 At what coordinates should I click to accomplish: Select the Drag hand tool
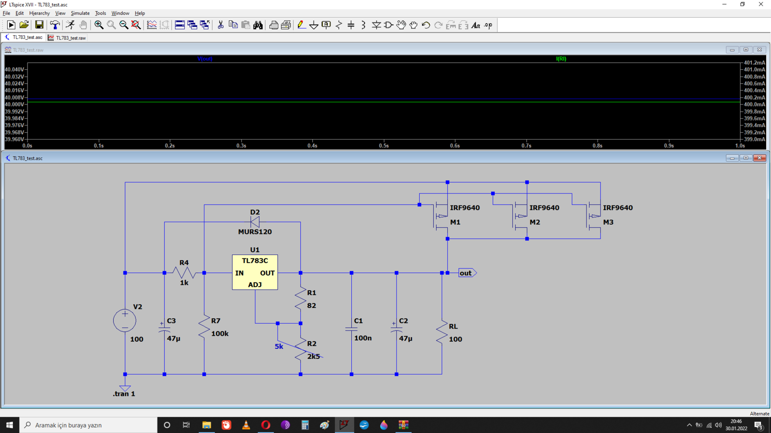413,25
